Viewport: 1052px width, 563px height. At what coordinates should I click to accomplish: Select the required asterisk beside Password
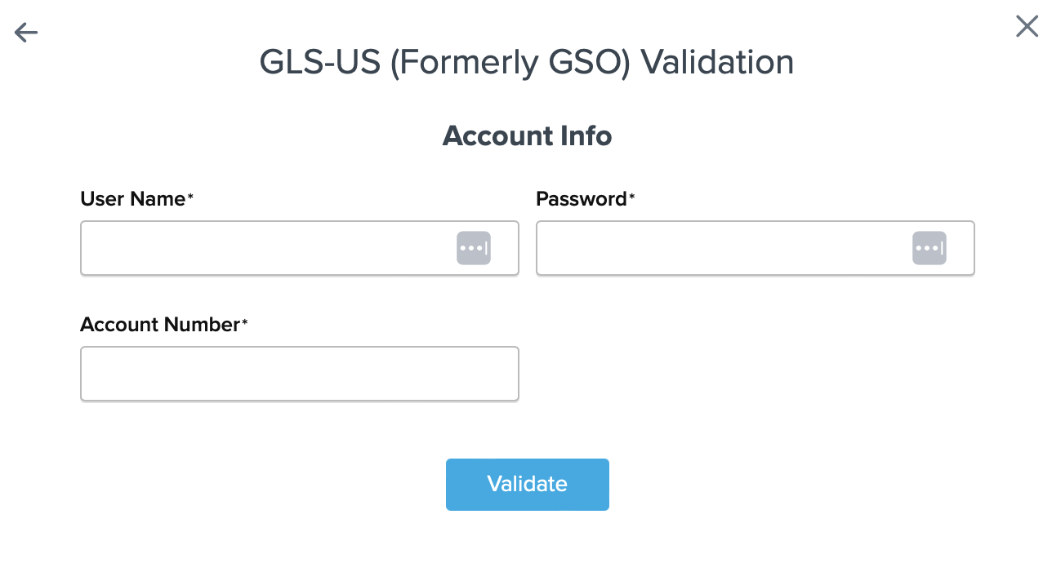[631, 197]
